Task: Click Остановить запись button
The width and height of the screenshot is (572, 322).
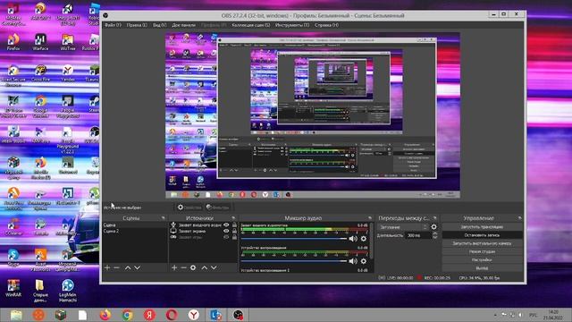Action: [482, 235]
